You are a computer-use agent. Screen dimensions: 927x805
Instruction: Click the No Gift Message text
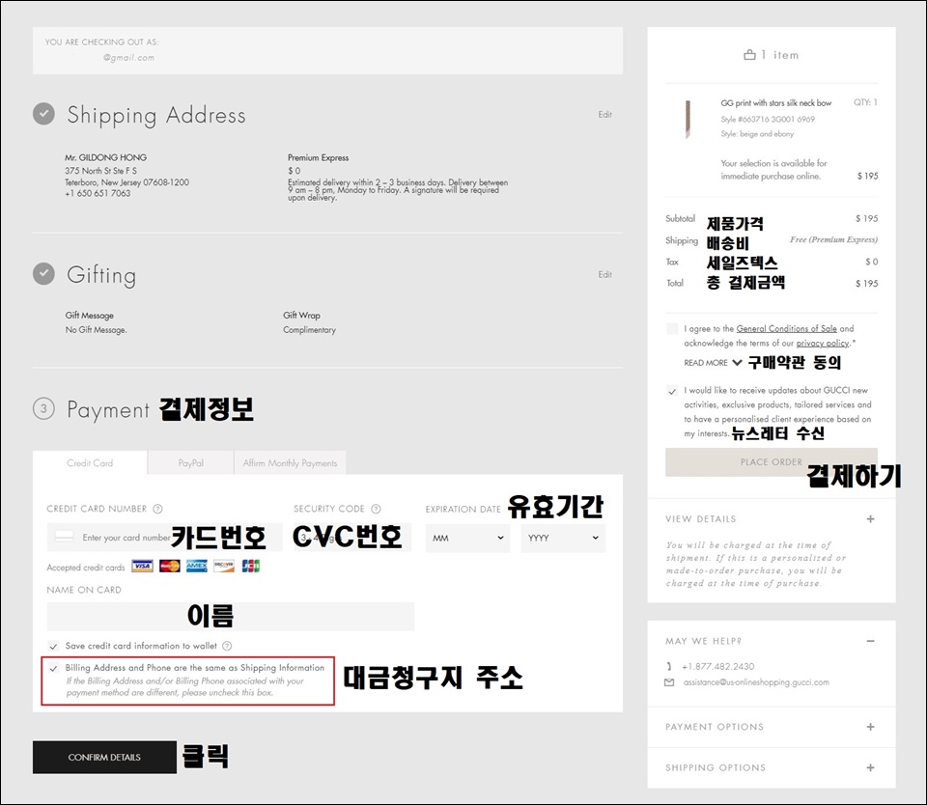click(x=96, y=330)
